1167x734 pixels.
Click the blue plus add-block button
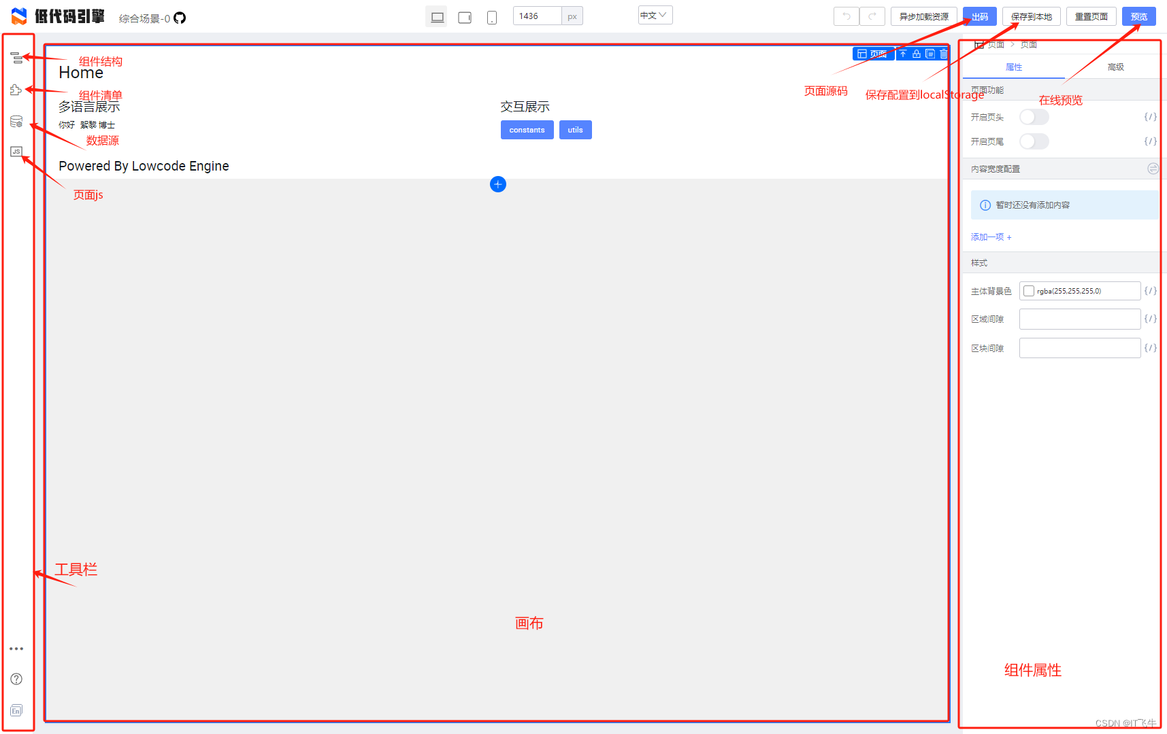[x=498, y=184]
